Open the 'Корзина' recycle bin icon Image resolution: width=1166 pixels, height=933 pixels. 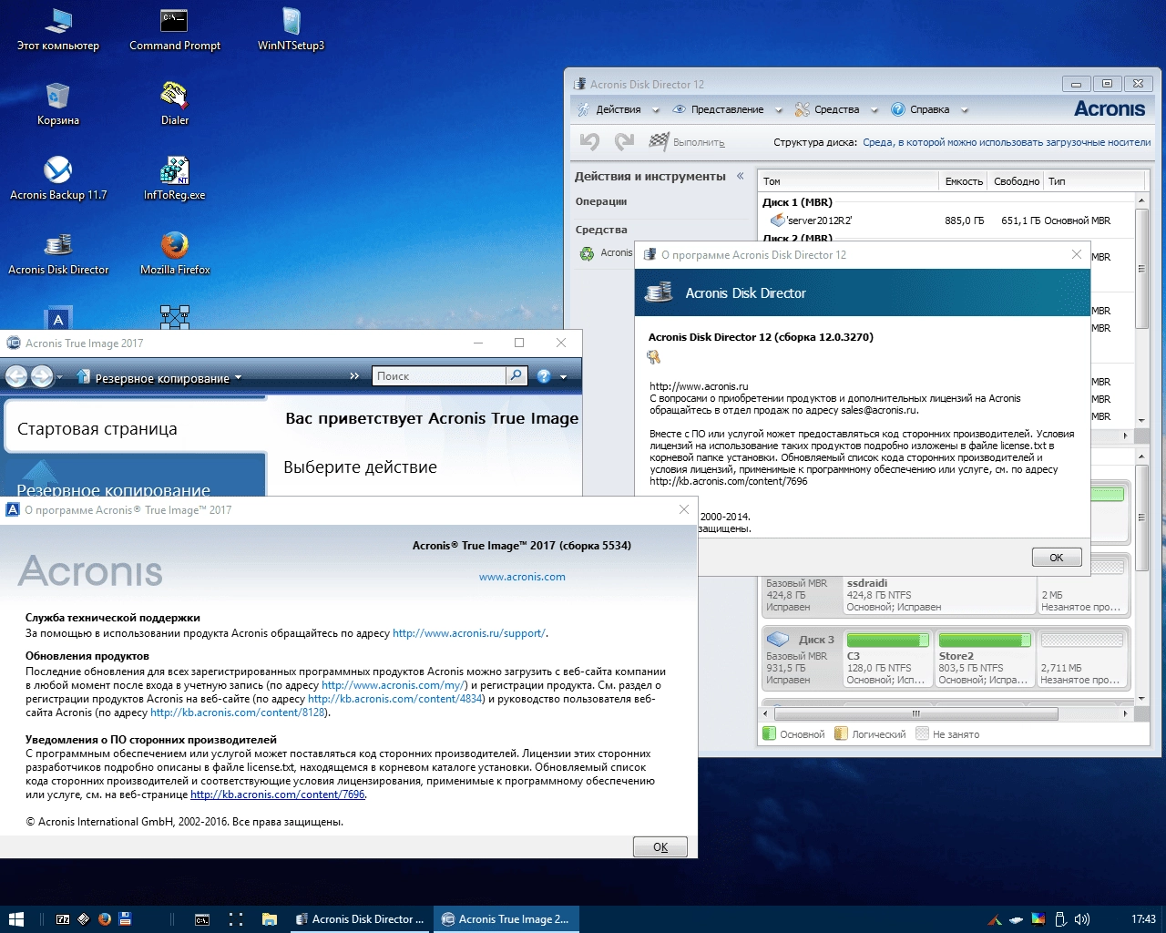pos(58,104)
